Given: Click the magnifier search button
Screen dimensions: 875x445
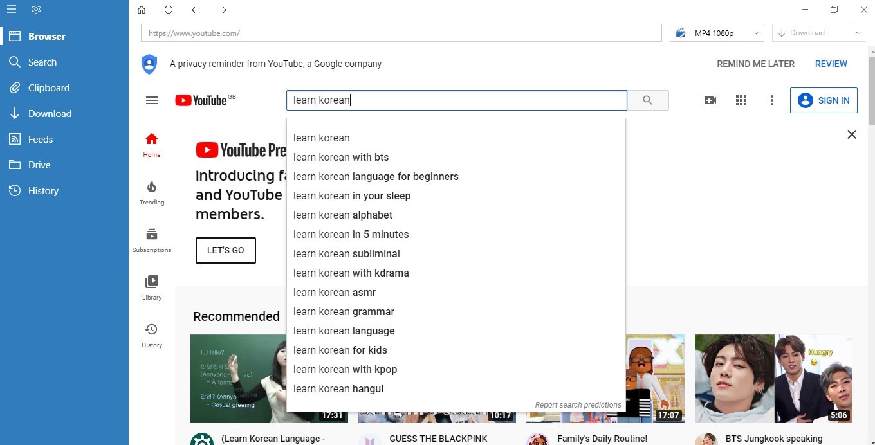Looking at the screenshot, I should point(648,100).
